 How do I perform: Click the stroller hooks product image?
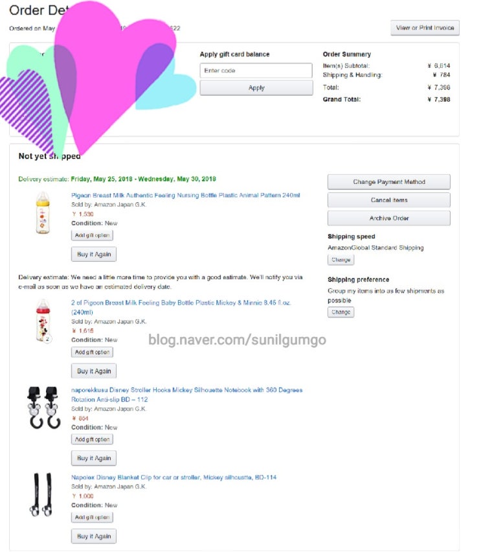click(x=43, y=408)
